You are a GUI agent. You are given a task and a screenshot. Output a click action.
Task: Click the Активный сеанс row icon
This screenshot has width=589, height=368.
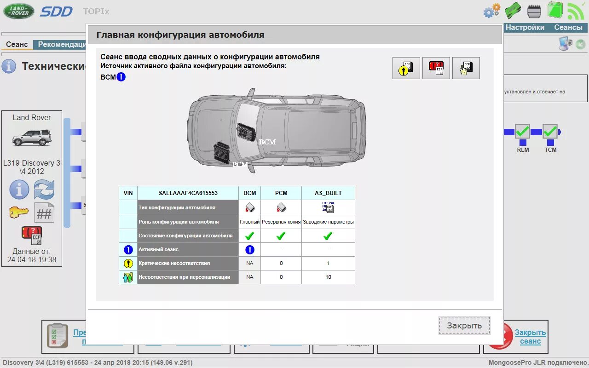128,250
